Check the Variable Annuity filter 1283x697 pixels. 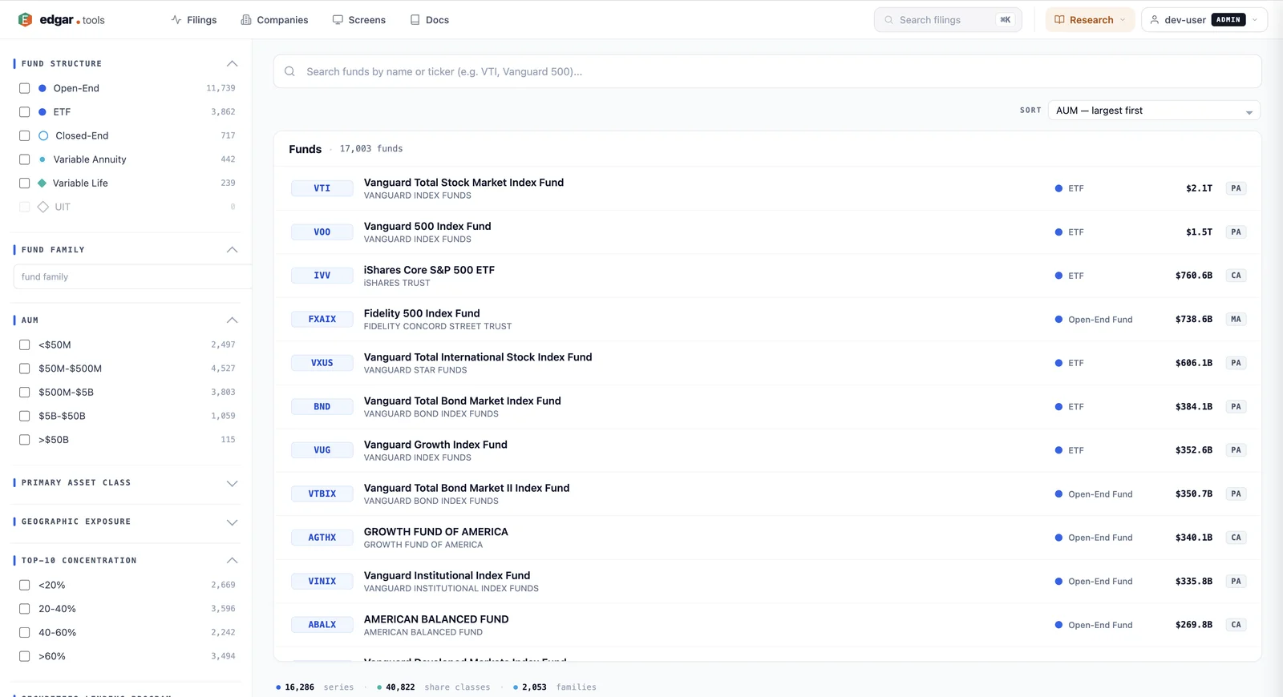25,159
